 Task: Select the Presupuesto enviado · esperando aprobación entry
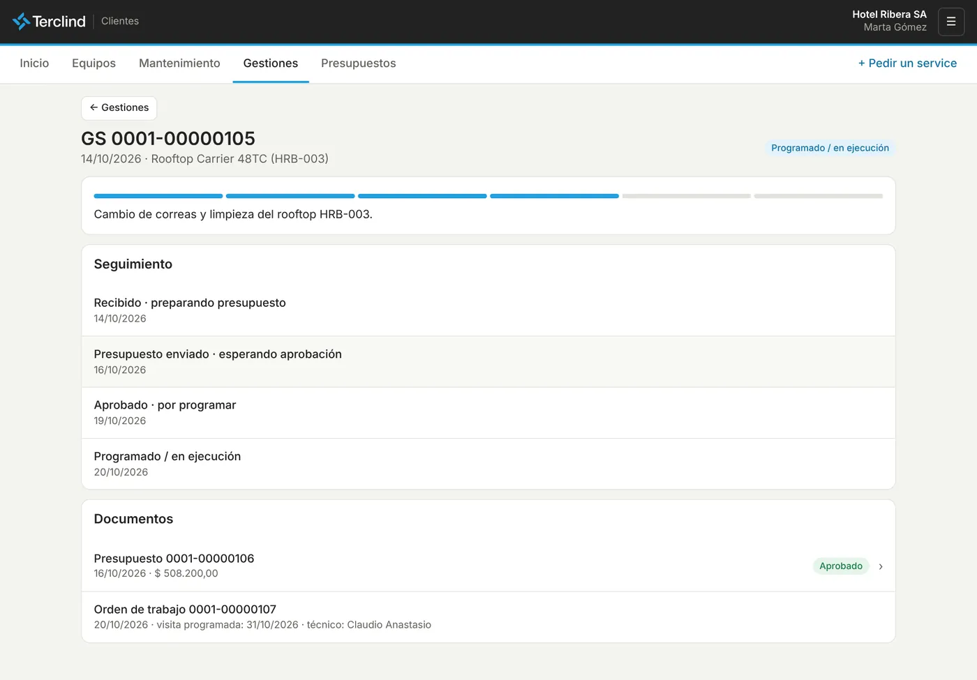[488, 362]
